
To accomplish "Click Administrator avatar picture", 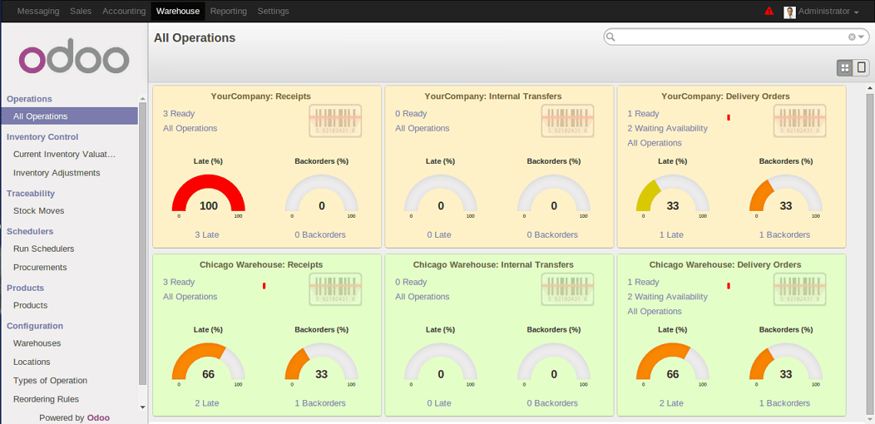I will [789, 12].
